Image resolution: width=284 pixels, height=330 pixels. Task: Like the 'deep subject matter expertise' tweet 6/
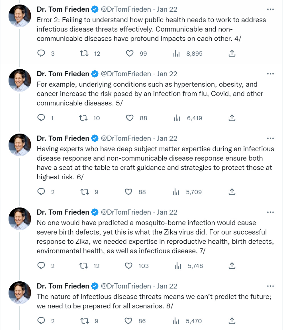click(x=128, y=192)
